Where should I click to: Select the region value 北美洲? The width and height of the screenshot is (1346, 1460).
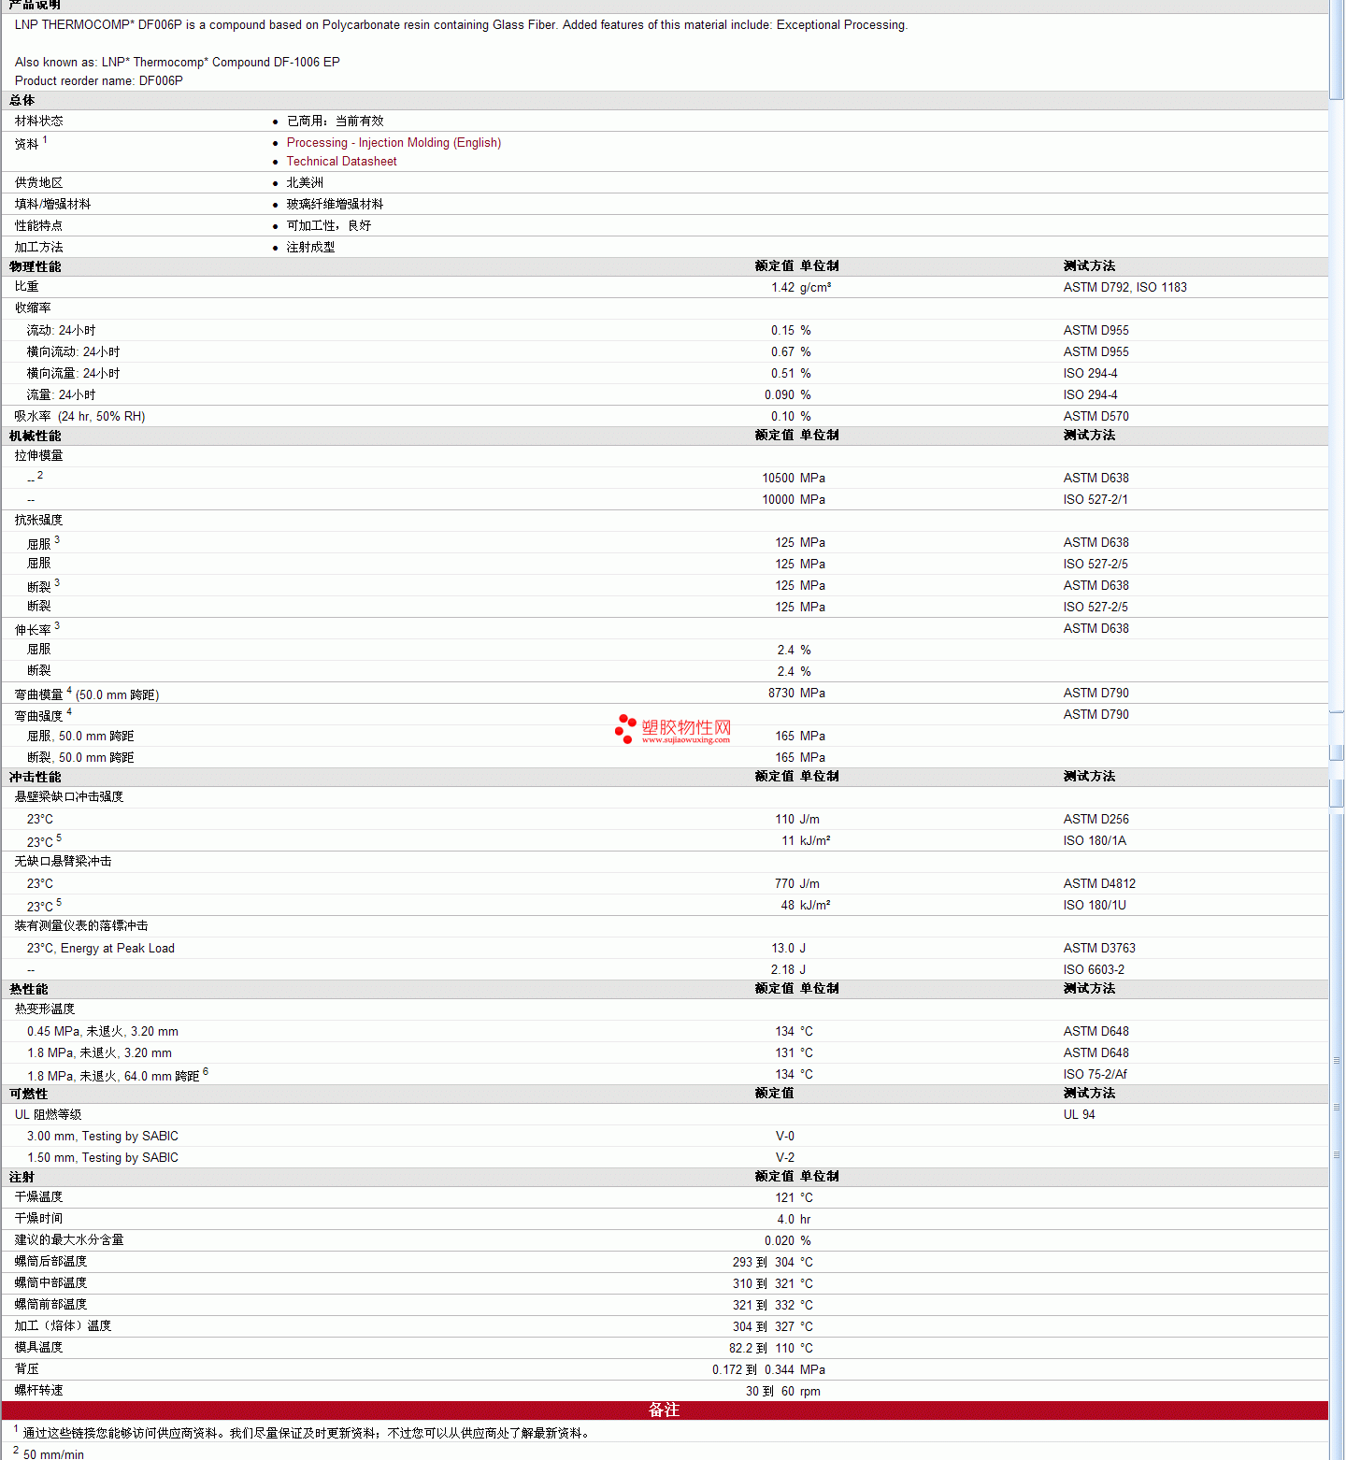point(305,183)
